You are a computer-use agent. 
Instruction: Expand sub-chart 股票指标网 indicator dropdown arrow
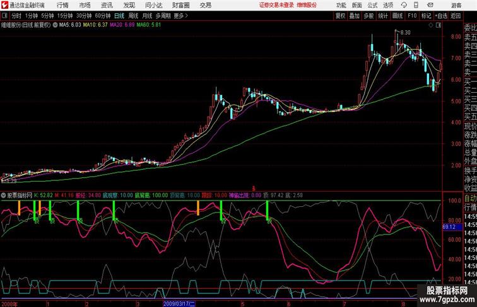[x=3, y=195]
